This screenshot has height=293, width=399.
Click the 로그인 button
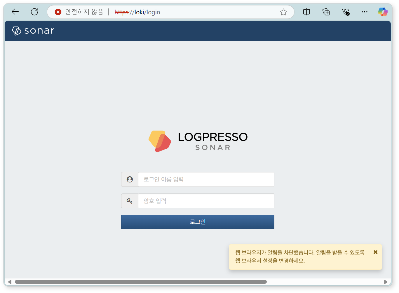coord(198,222)
